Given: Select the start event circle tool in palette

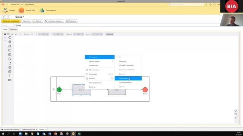Looking at the screenshot, I should [10, 38].
